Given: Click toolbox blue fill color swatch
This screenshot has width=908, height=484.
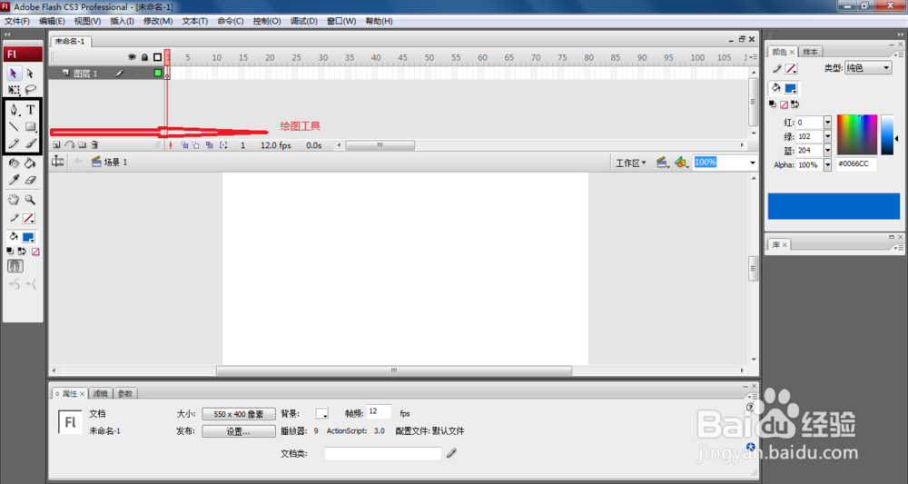Looking at the screenshot, I should click(28, 237).
